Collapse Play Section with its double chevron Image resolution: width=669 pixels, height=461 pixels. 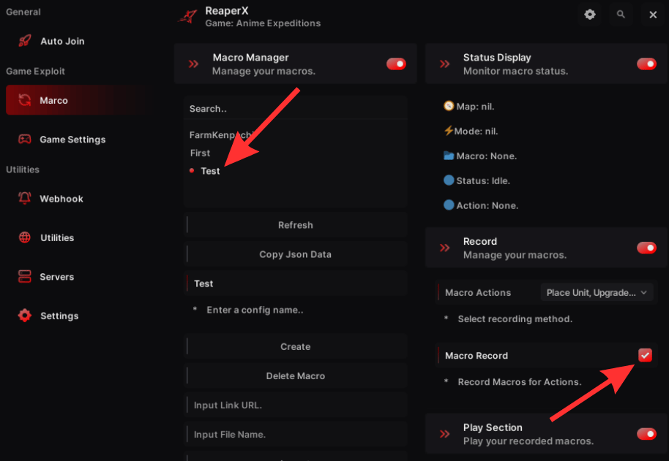point(444,434)
